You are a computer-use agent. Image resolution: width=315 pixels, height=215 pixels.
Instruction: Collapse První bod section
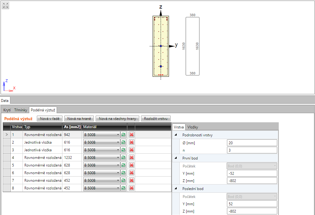pyautogui.click(x=176, y=158)
